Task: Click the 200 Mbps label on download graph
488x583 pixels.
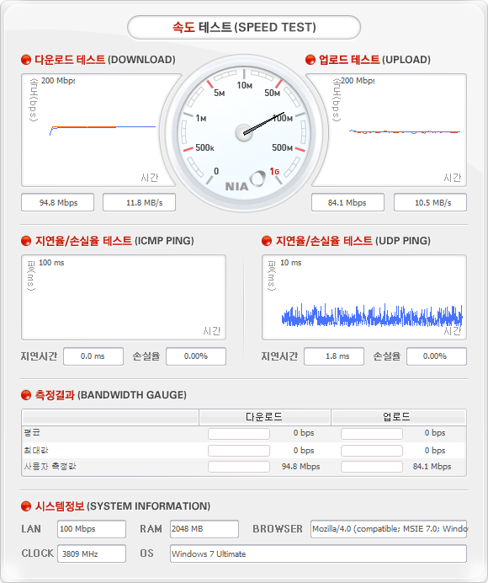Action: (x=58, y=80)
